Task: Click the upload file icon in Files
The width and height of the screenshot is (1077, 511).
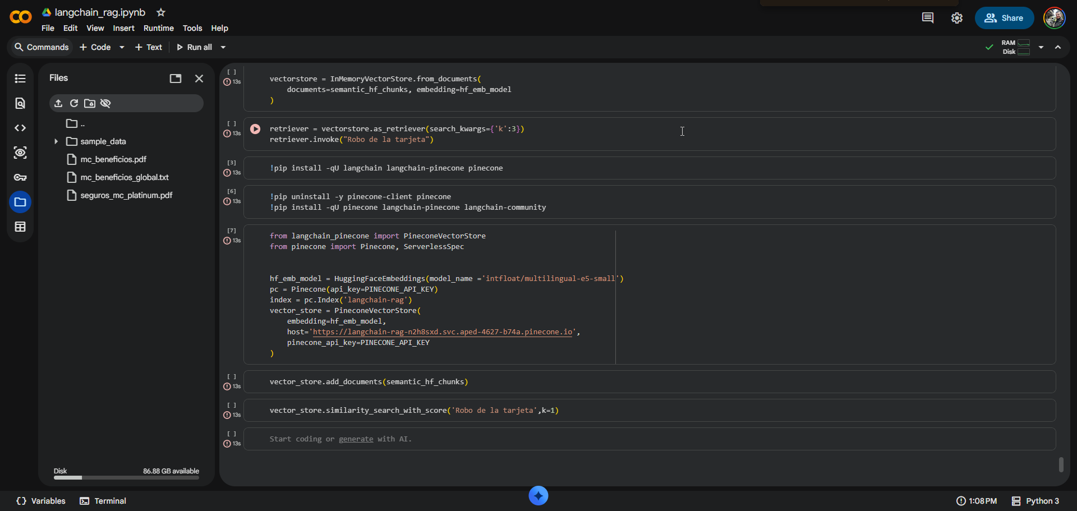Action: click(x=58, y=103)
